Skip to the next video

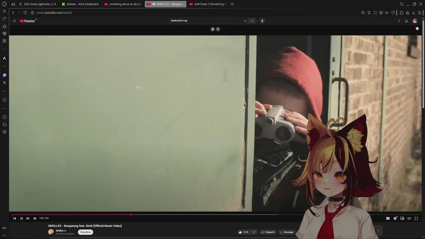tap(28, 218)
